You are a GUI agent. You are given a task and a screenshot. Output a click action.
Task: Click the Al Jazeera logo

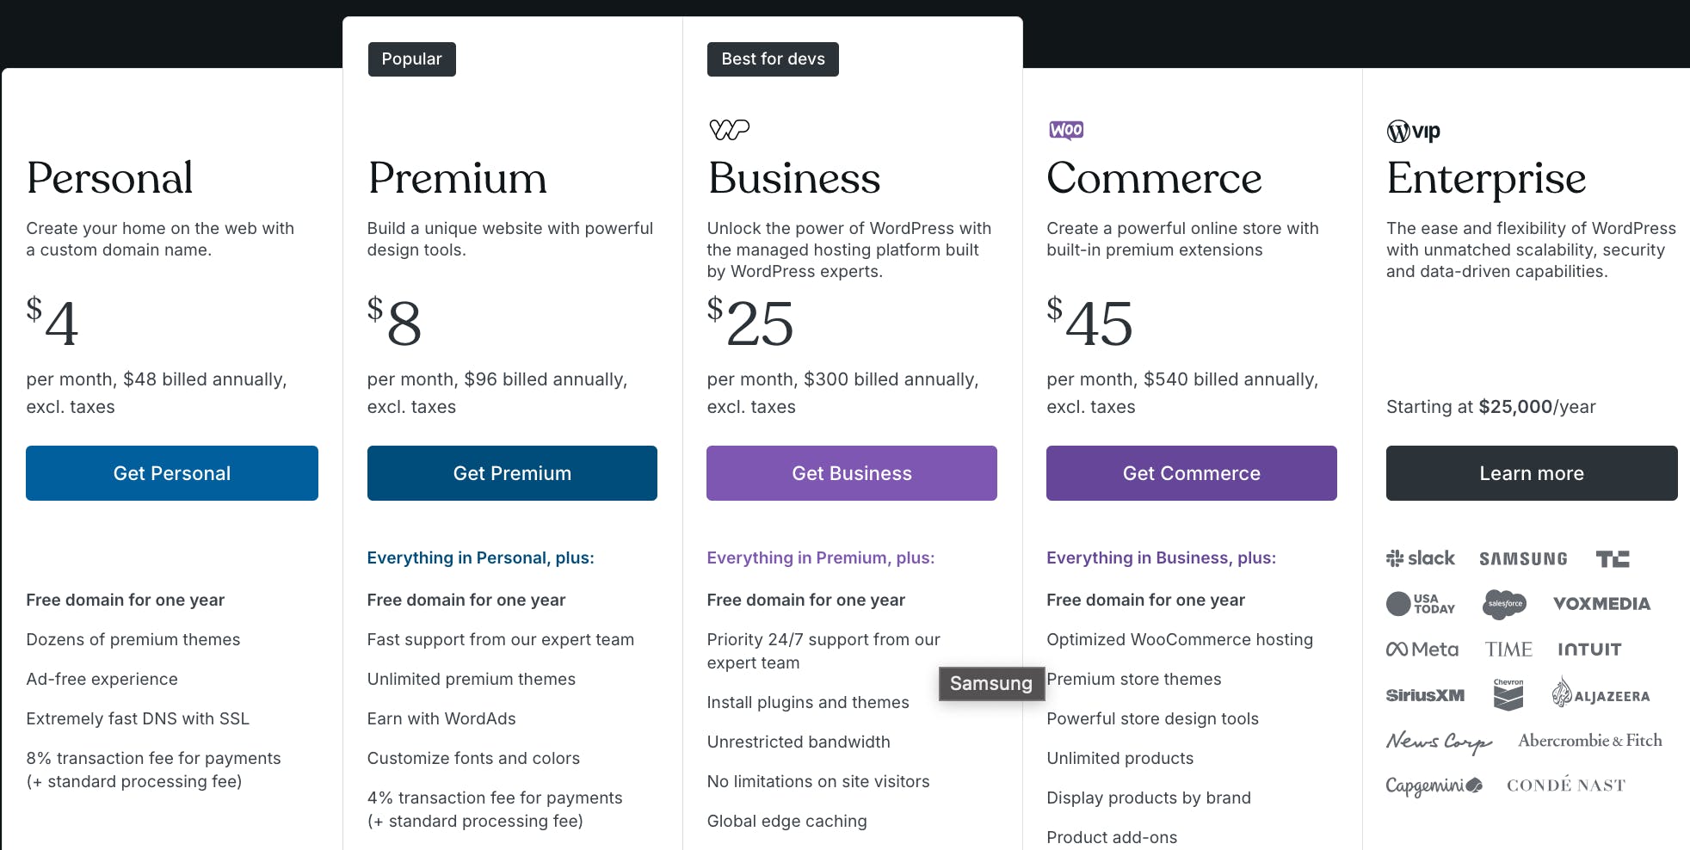coord(1601,694)
